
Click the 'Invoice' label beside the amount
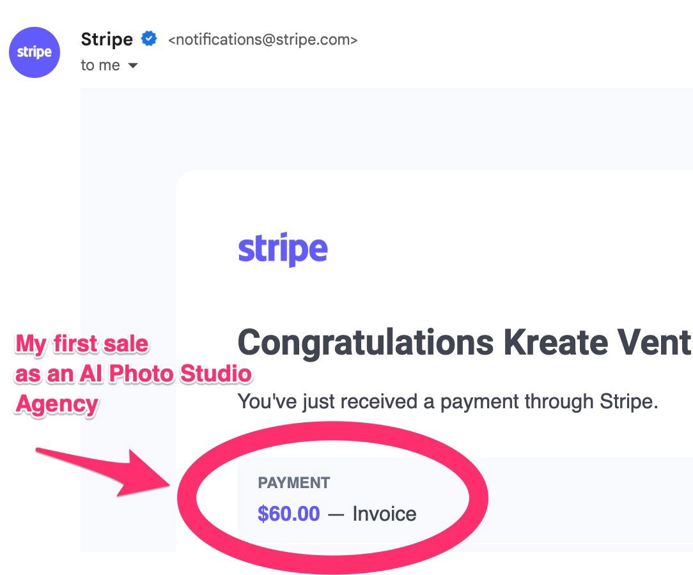tap(384, 514)
